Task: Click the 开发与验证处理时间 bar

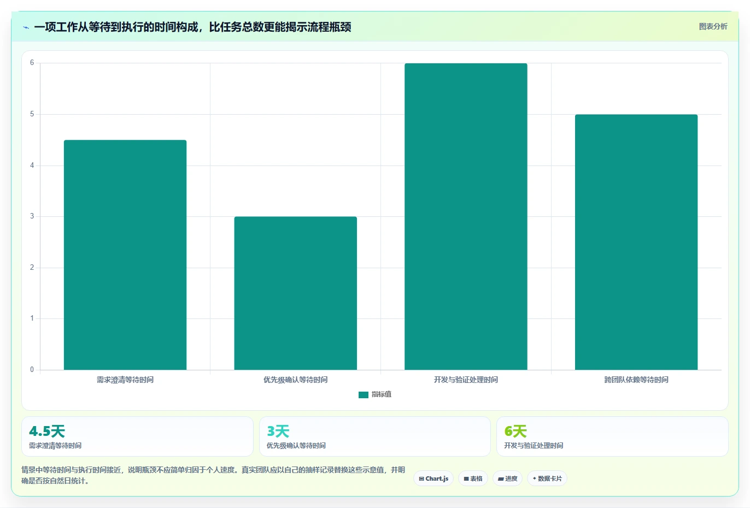Action: pyautogui.click(x=466, y=216)
